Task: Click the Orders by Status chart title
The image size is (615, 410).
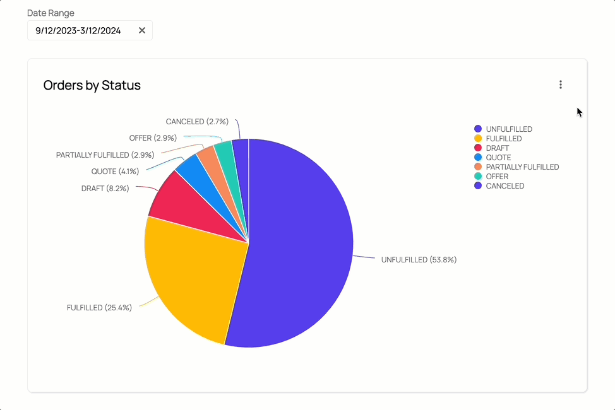Action: [x=92, y=85]
